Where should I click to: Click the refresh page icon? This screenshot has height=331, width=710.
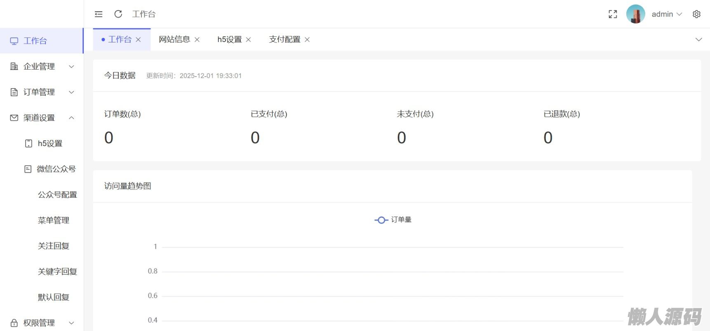(x=118, y=14)
